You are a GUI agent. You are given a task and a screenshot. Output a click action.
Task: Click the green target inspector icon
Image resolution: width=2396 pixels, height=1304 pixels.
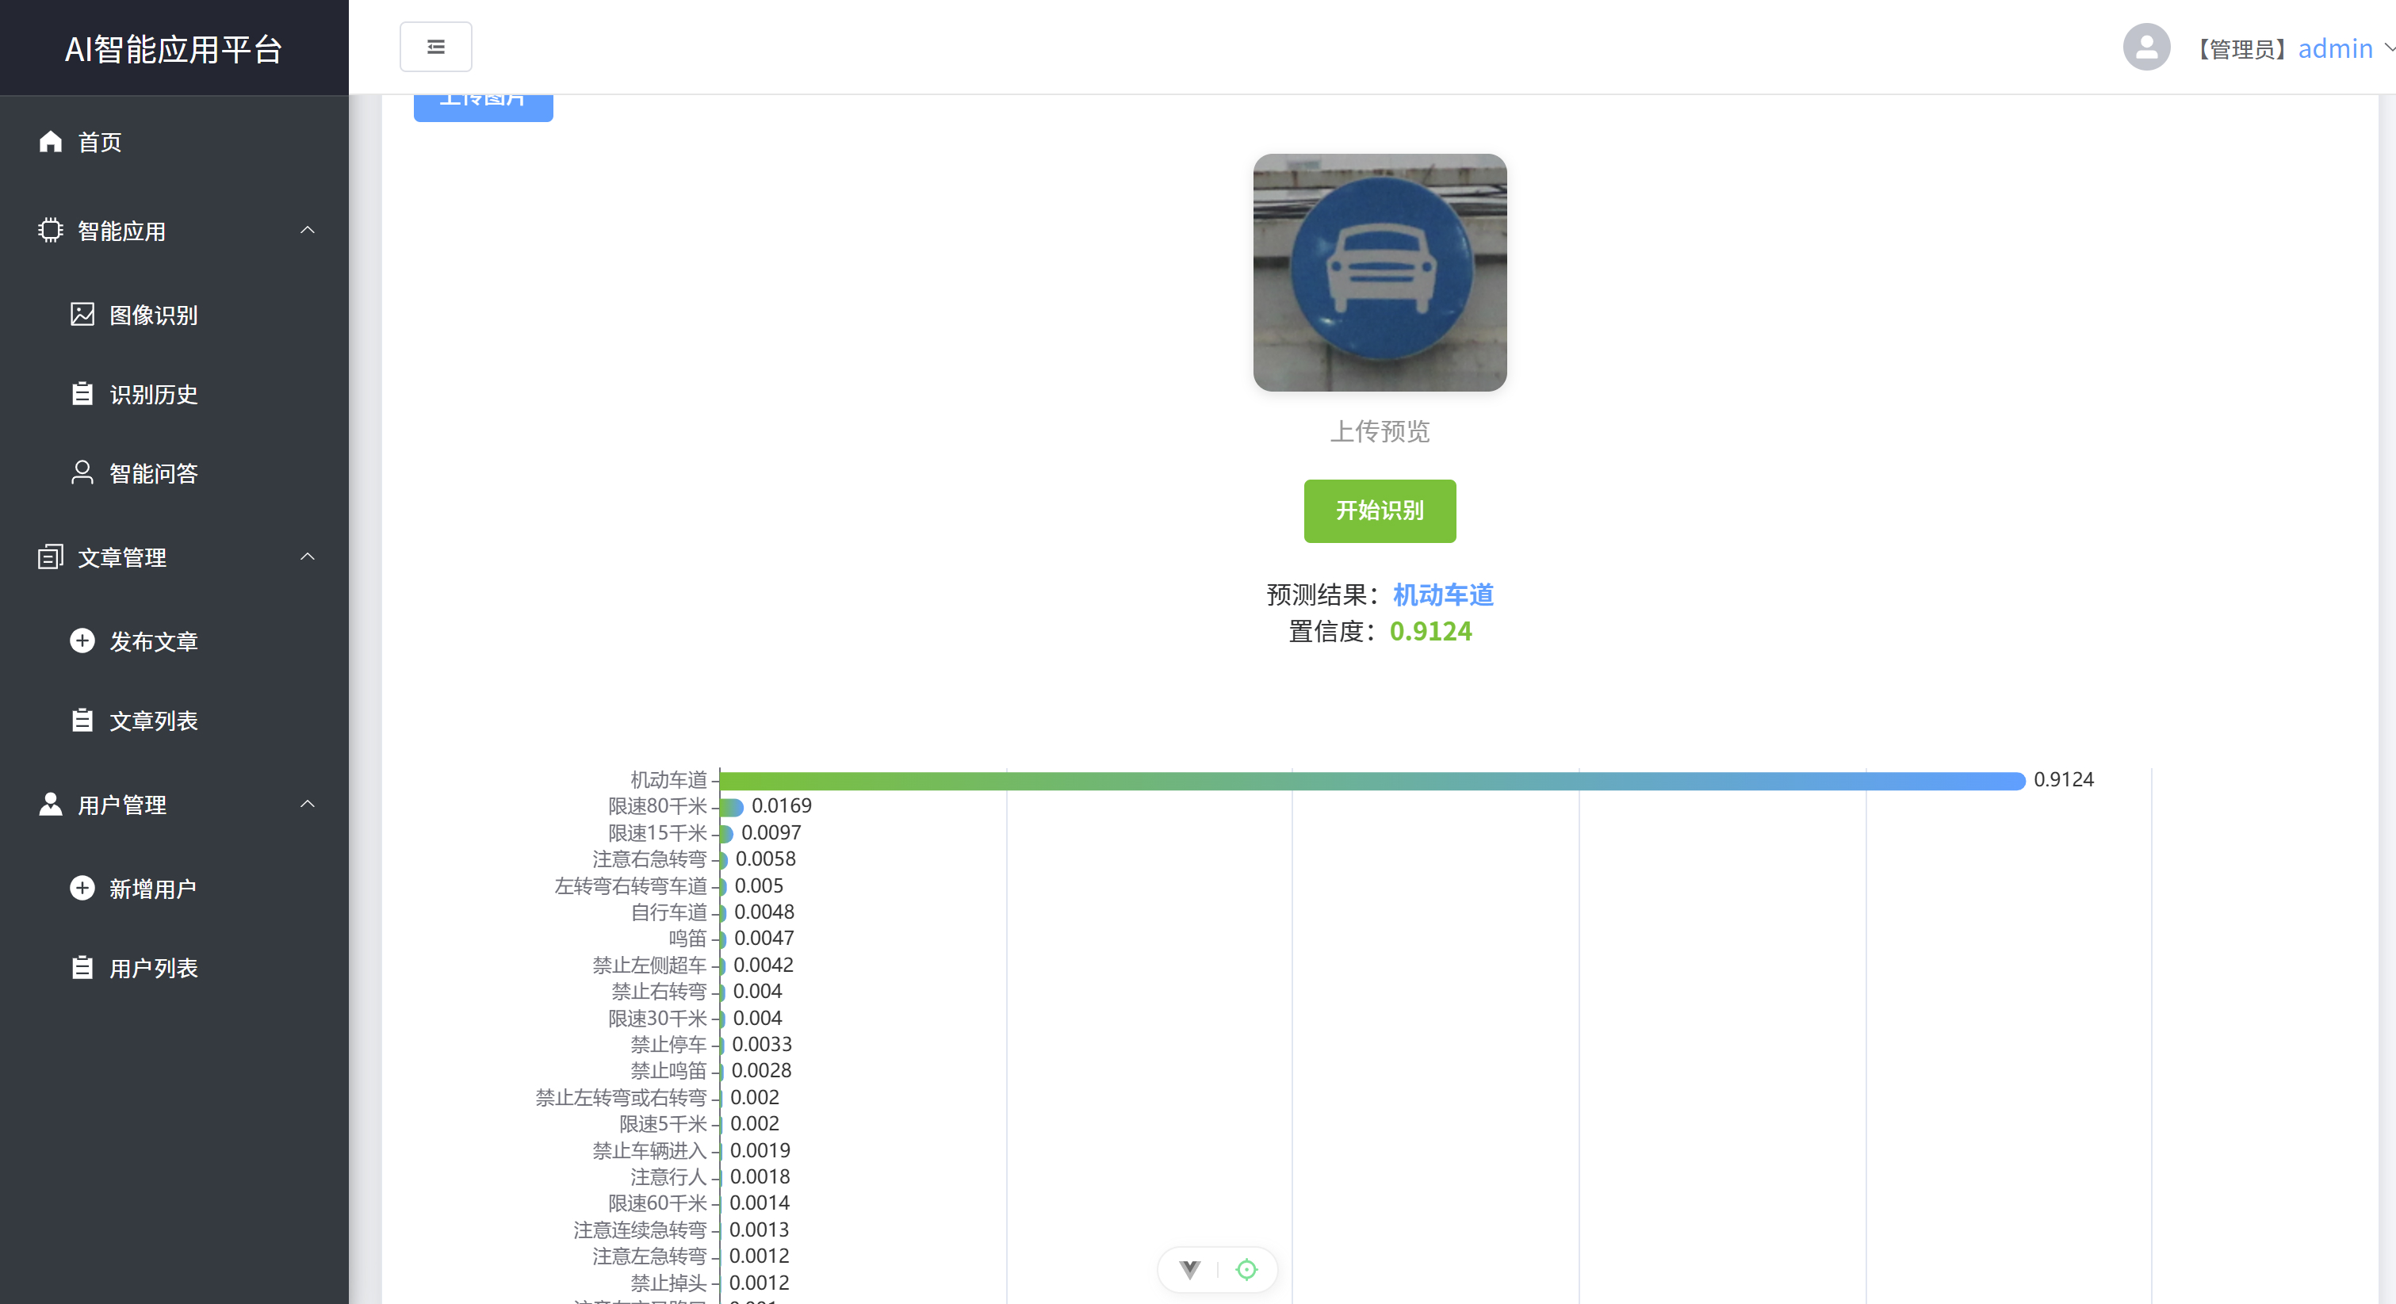[x=1246, y=1270]
